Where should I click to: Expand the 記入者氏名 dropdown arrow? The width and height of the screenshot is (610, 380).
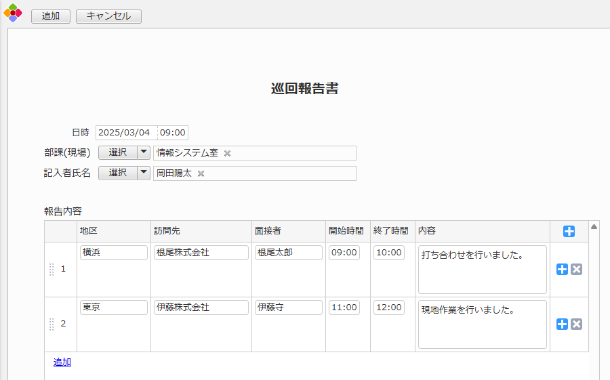pyautogui.click(x=144, y=173)
